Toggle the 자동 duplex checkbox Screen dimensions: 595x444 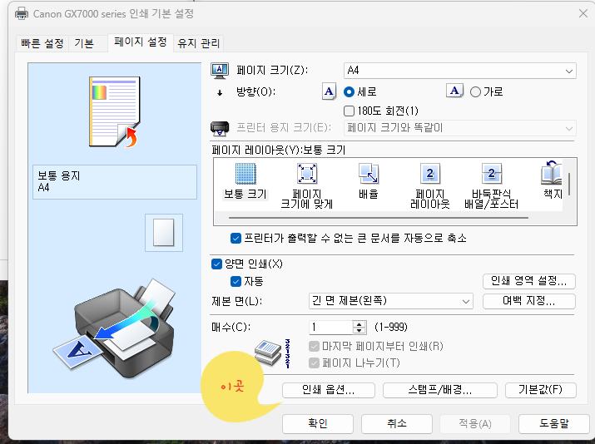click(x=236, y=281)
